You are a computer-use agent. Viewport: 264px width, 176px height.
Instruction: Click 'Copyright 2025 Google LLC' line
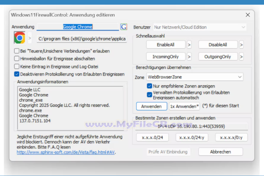pos(64,105)
